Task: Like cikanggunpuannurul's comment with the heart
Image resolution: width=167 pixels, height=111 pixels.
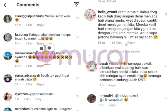Action: pyautogui.click(x=77, y=18)
